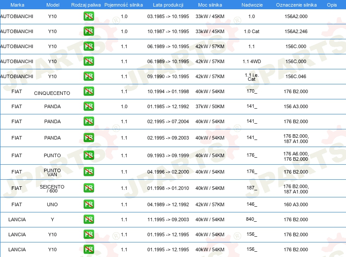
Task: Click the CINQUECENTO model cell
Action: pyautogui.click(x=52, y=93)
